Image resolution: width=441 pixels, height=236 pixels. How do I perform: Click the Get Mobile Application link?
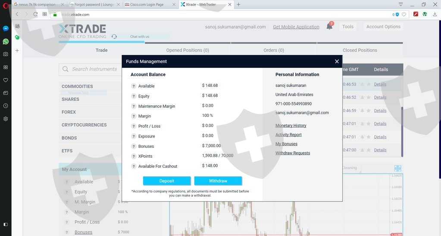pos(296,27)
